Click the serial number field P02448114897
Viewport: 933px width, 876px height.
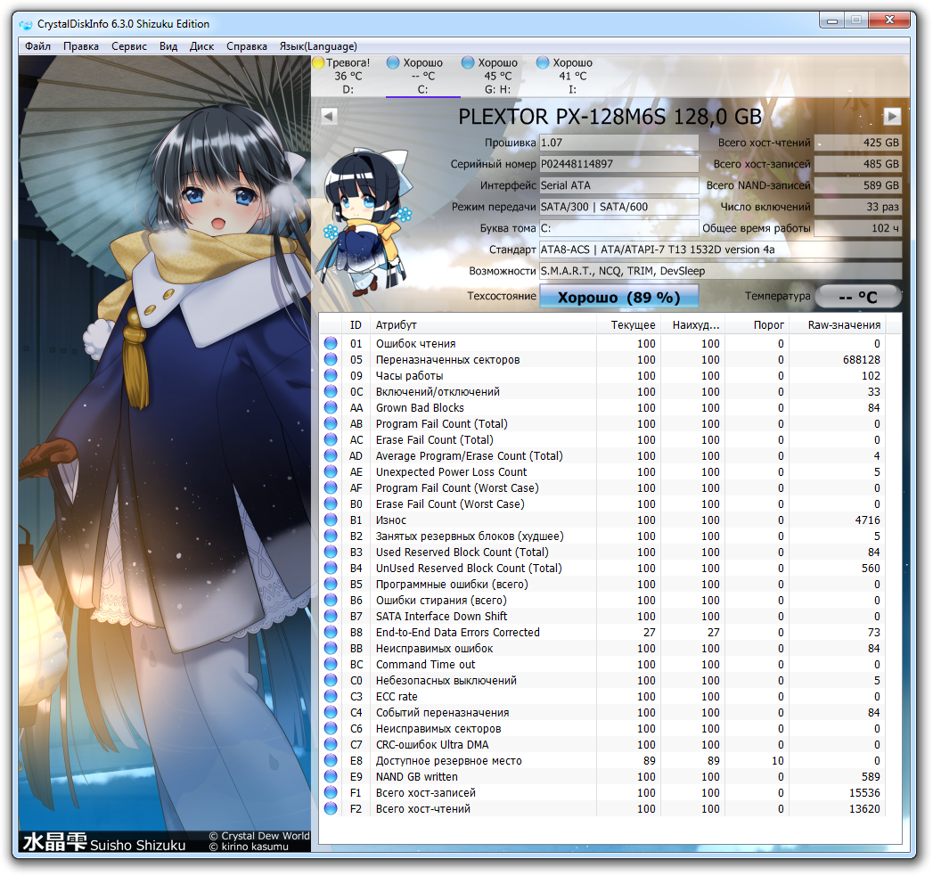tap(618, 164)
